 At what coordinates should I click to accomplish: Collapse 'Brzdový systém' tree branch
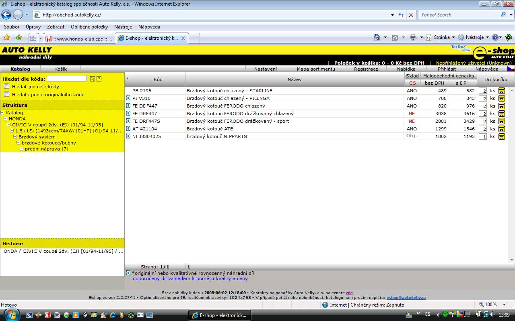click(x=15, y=137)
